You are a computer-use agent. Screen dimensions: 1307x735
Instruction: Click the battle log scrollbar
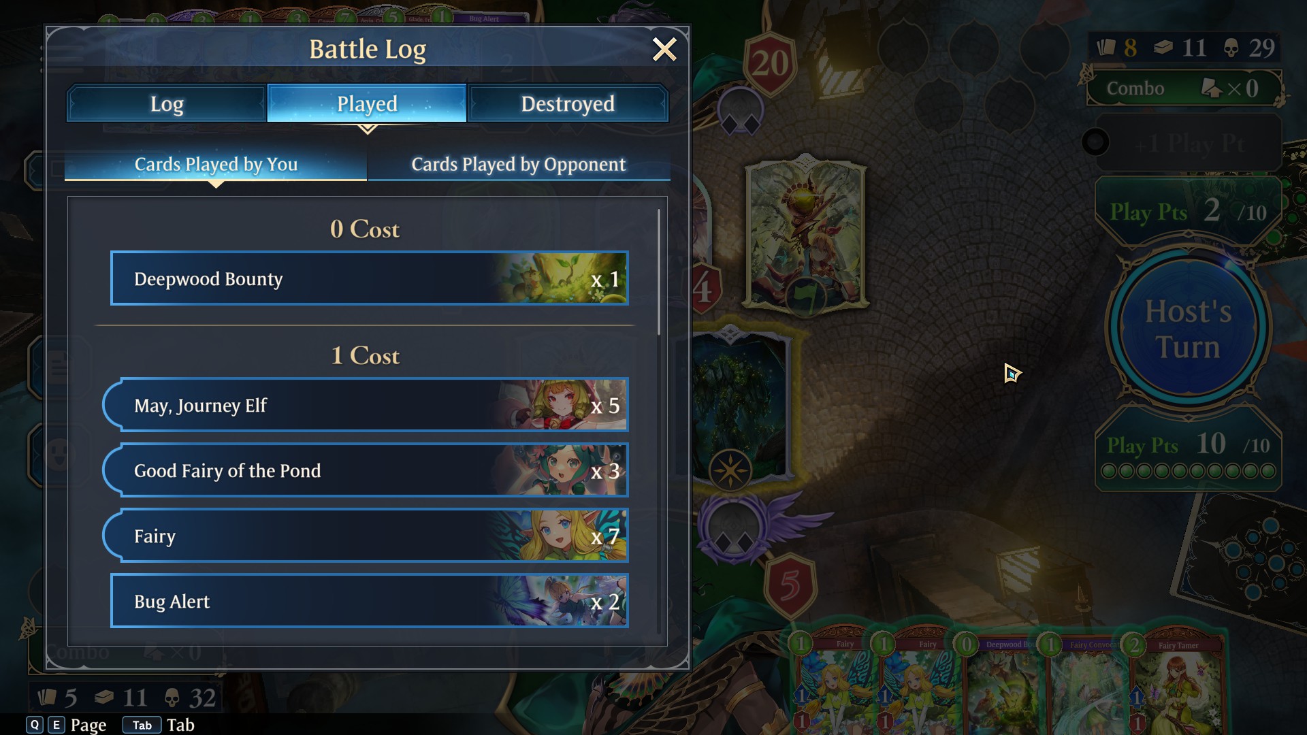[x=659, y=272]
